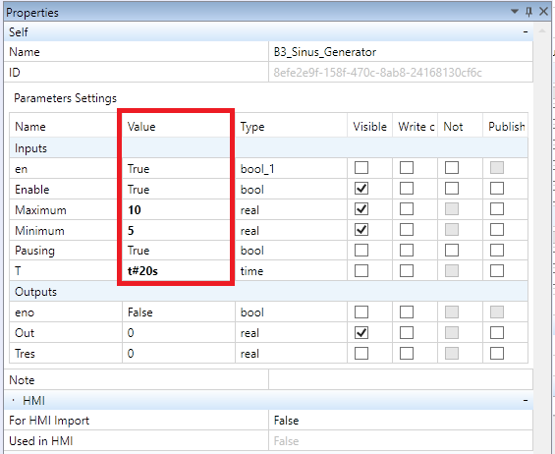The image size is (555, 454).
Task: Select the Tres value cell
Action: (179, 353)
